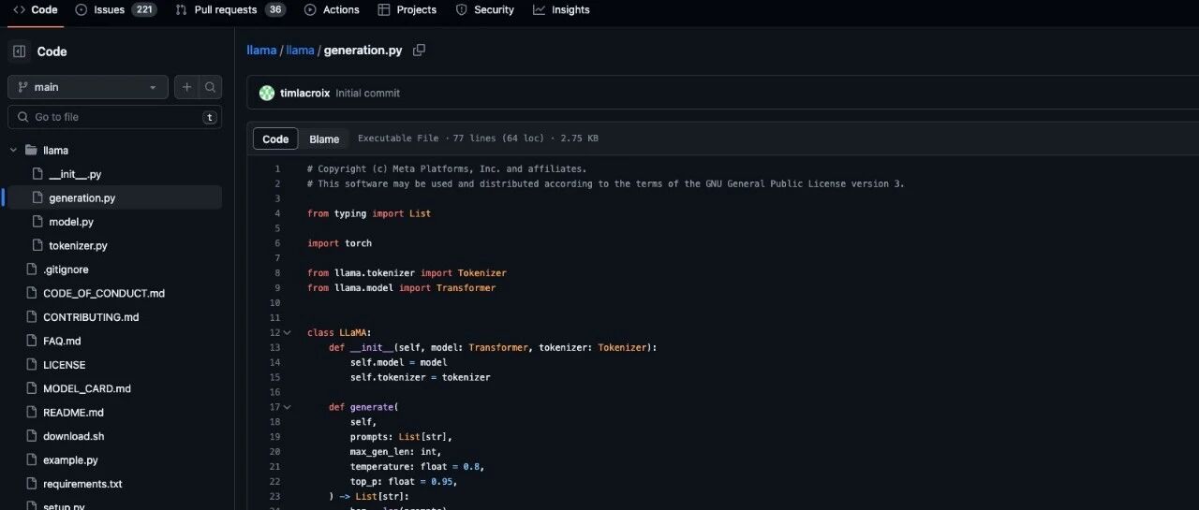Switch to Blame view
The image size is (1199, 510).
pos(324,138)
